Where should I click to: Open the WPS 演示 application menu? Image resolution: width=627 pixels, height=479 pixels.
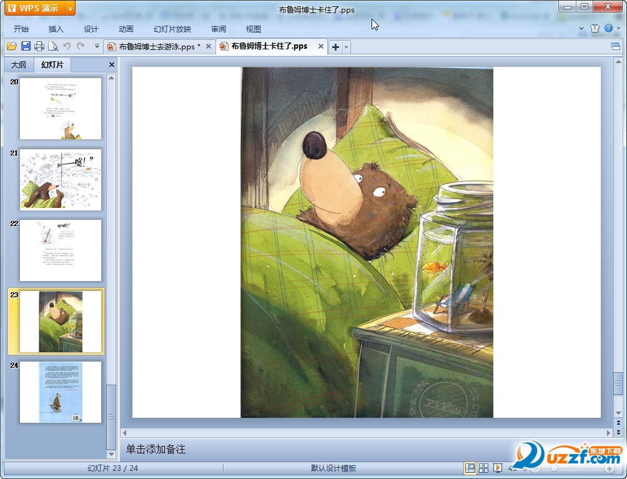pyautogui.click(x=34, y=8)
